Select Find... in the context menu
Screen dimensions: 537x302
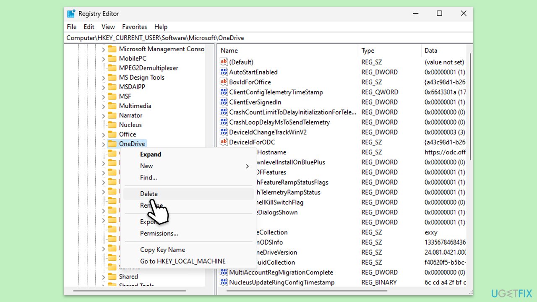point(188,177)
